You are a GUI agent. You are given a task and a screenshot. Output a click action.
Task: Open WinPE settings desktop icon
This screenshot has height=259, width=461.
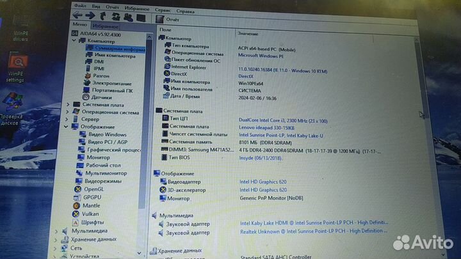(16, 68)
